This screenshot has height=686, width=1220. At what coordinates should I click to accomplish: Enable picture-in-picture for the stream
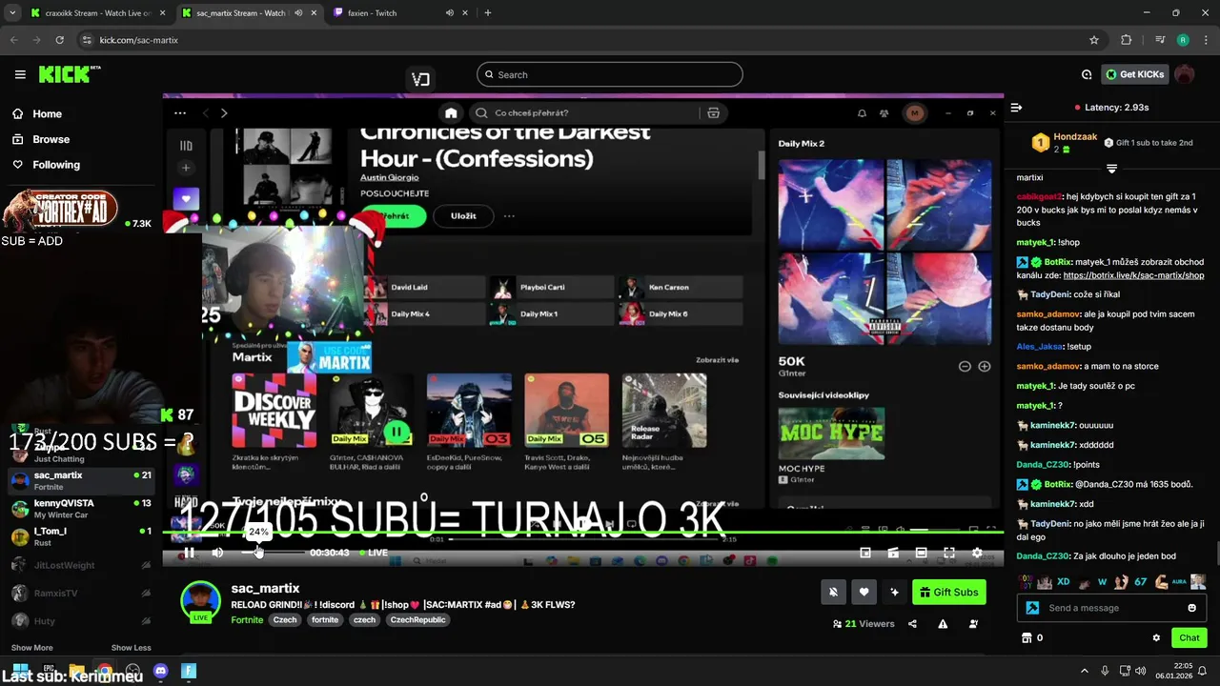[x=865, y=553]
